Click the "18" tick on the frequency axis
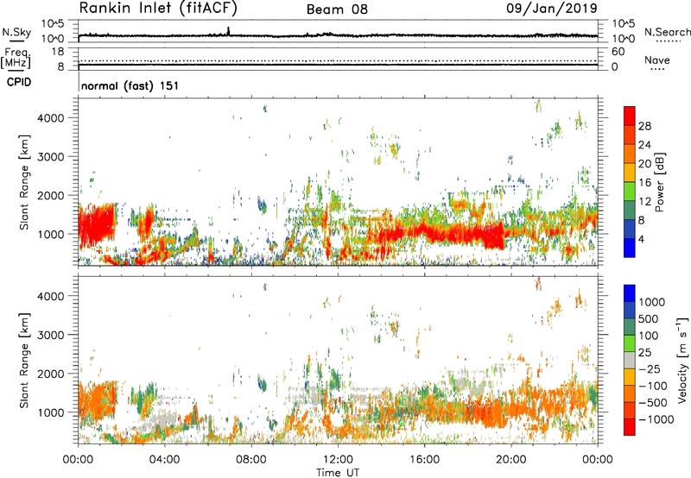This screenshot has width=691, height=478. click(x=58, y=52)
